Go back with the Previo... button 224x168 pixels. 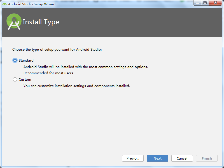pos(133,158)
